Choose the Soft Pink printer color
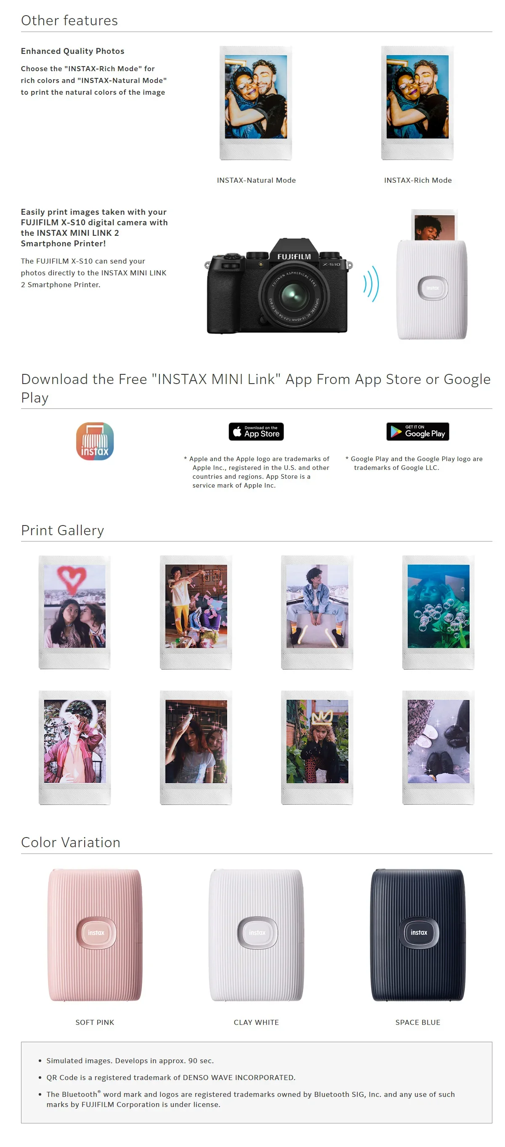505x1147 pixels. 95,935
